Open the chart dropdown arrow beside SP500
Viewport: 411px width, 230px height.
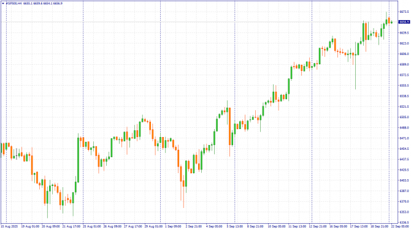click(3, 4)
